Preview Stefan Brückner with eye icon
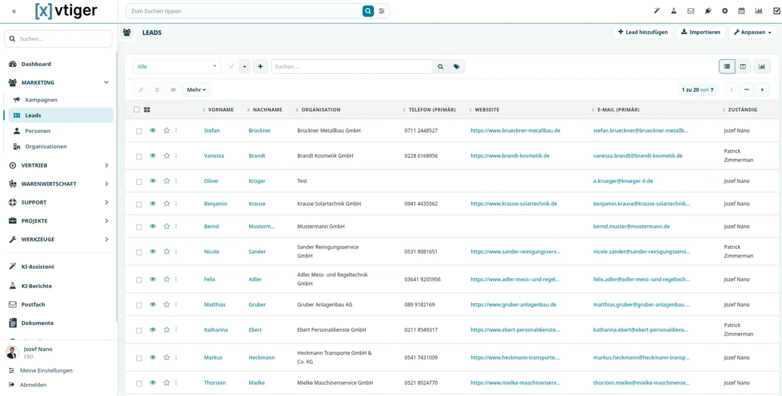 (x=152, y=131)
